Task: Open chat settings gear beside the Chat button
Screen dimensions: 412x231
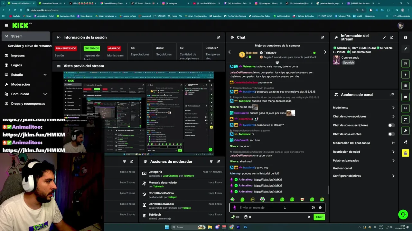Action: (309, 217)
